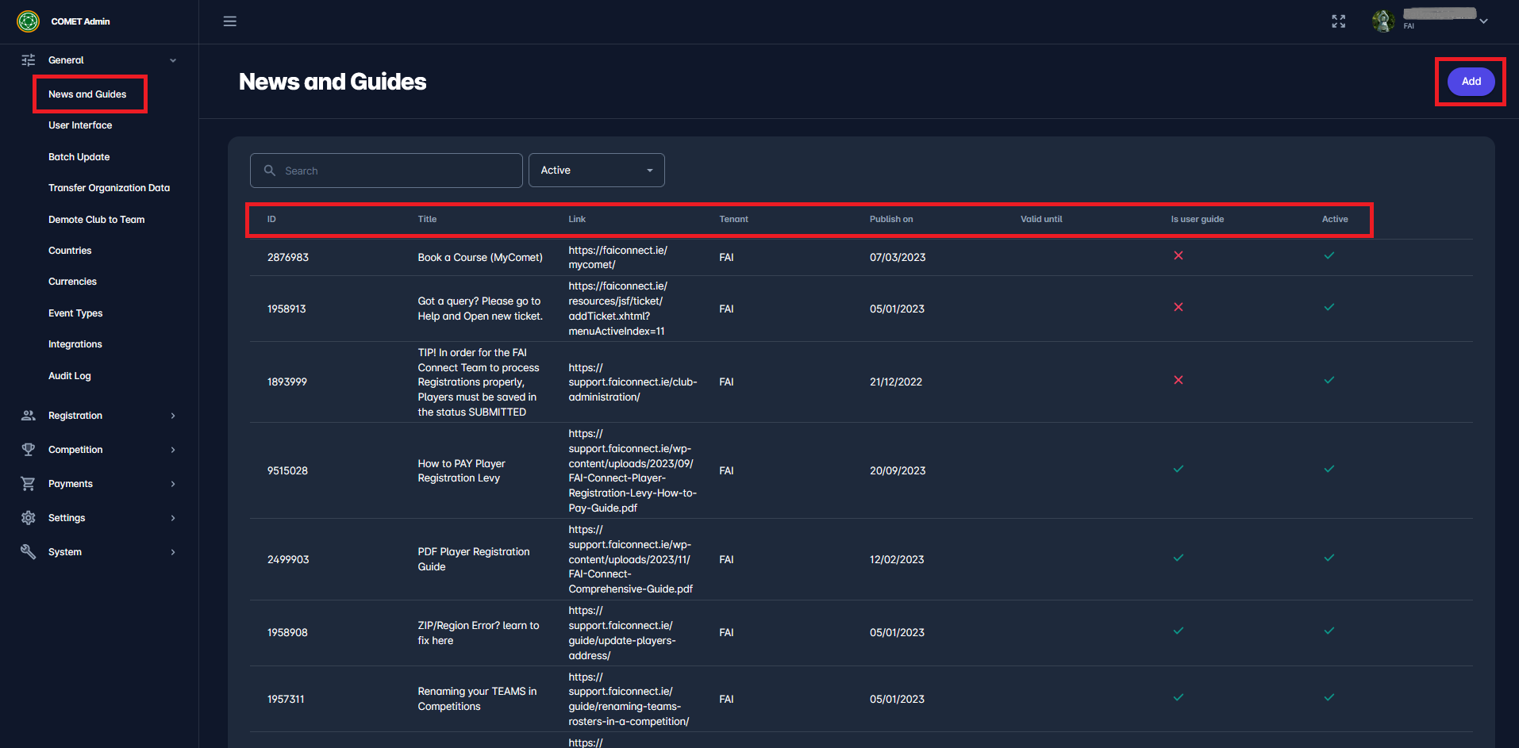
Task: Select Batch Update in sidebar
Action: click(79, 157)
